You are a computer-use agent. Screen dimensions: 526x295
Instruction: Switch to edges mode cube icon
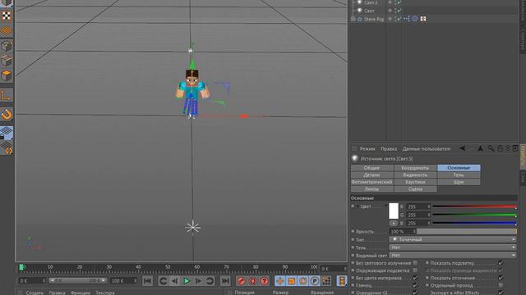click(x=7, y=61)
